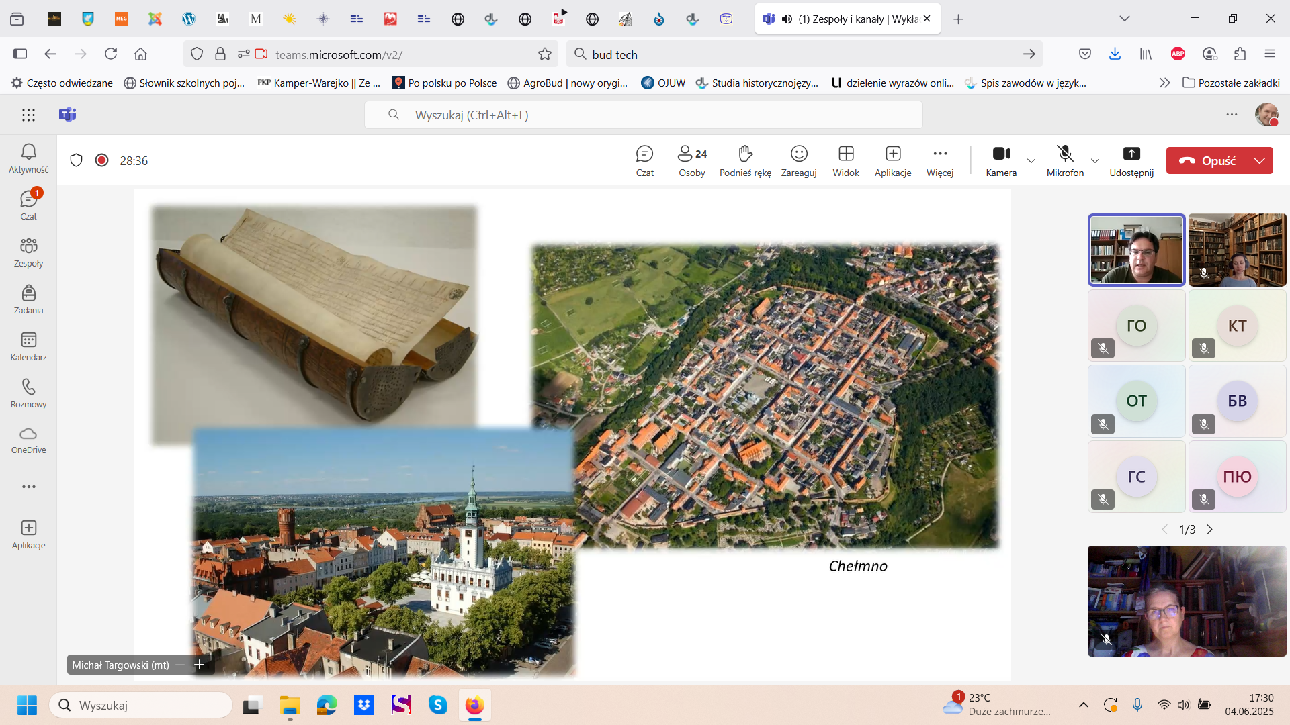The image size is (1290, 725).
Task: Click the Teams Wyszukaj search field
Action: point(644,115)
